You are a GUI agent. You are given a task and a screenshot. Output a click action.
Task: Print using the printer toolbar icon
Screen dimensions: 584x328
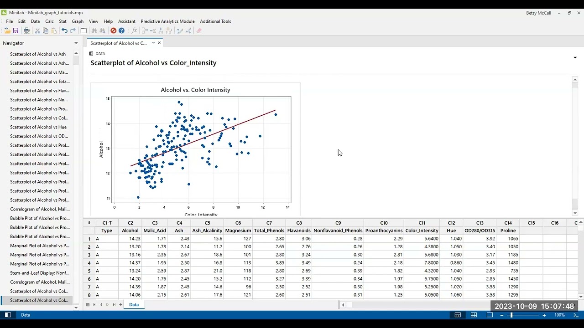[26, 31]
